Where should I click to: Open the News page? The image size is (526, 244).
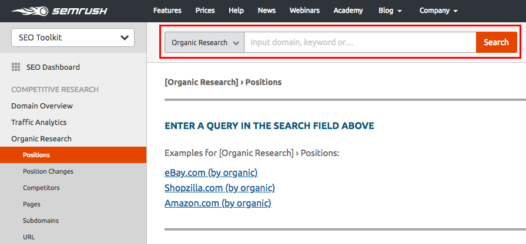[x=267, y=11]
